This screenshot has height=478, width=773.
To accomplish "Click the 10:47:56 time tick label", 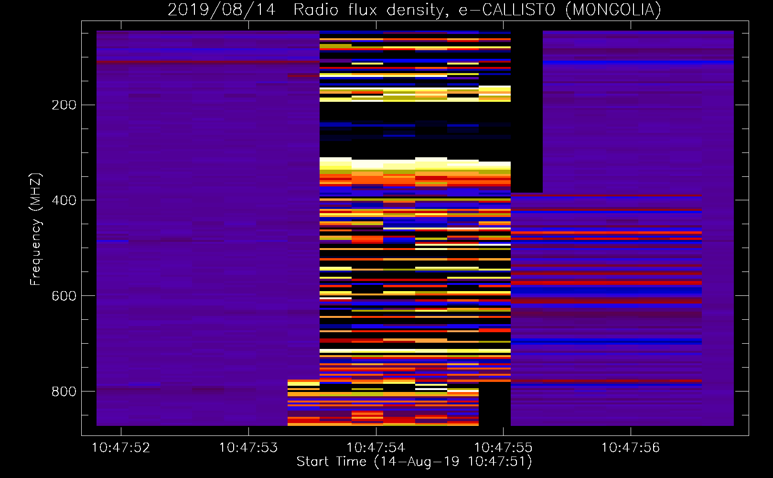I will pyautogui.click(x=631, y=448).
